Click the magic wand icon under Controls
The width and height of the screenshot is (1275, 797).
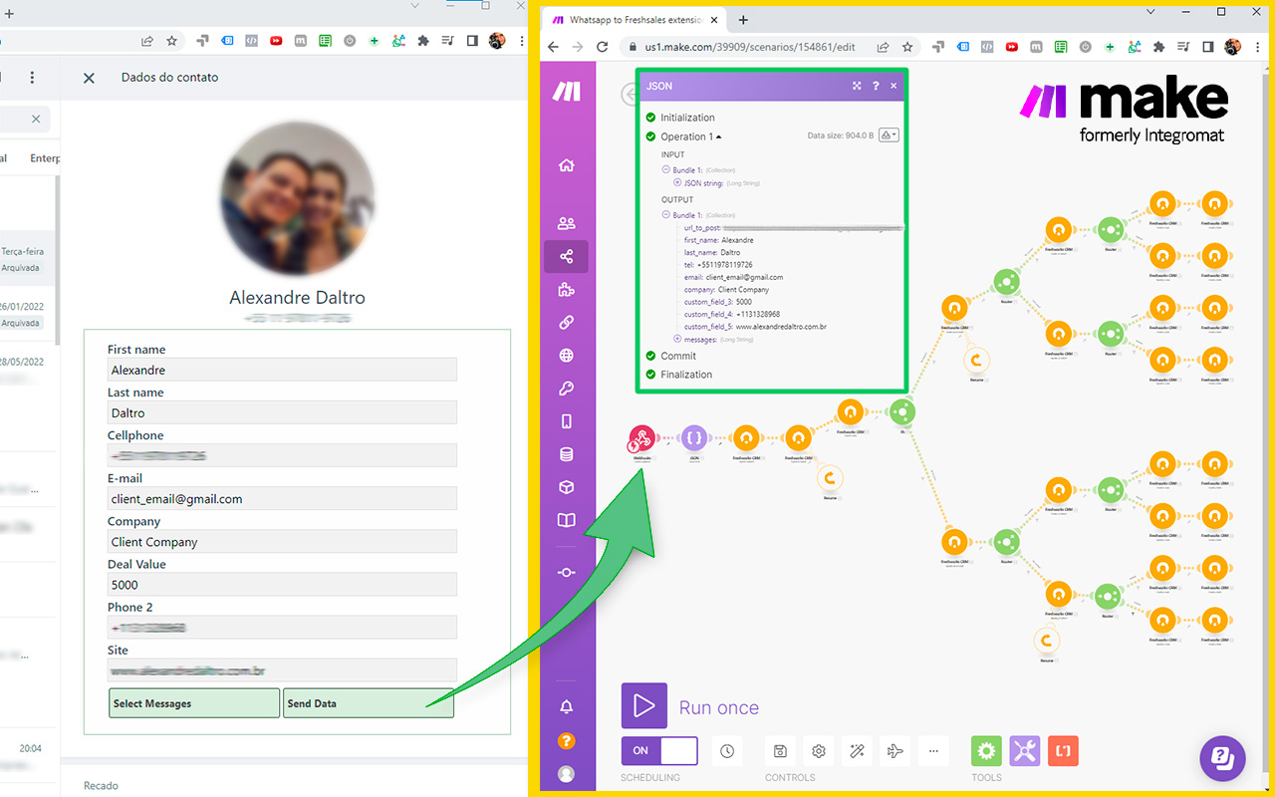(857, 750)
